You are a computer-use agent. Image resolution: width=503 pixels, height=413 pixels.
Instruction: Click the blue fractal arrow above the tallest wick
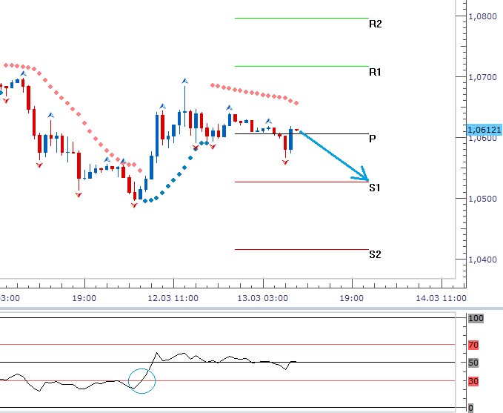[x=184, y=82]
